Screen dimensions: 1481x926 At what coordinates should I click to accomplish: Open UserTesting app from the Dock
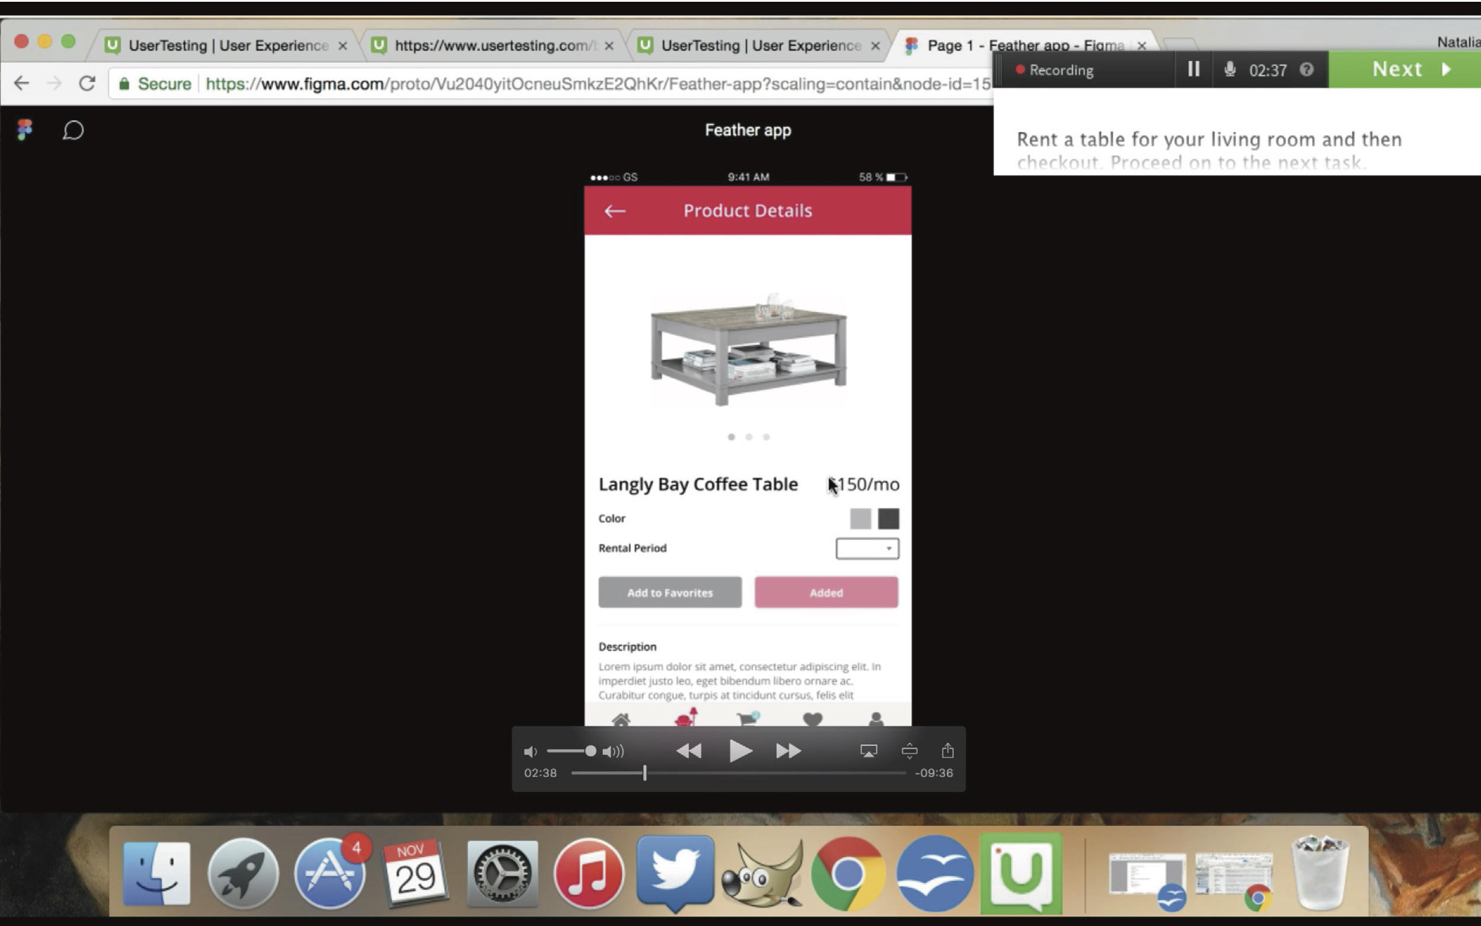click(x=1021, y=874)
